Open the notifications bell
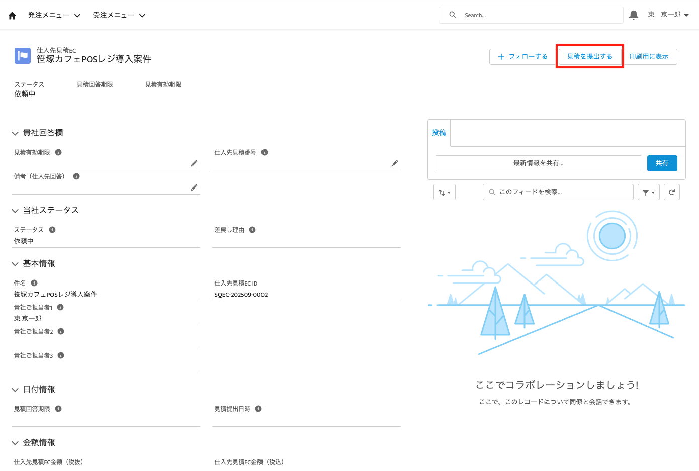 coord(634,15)
